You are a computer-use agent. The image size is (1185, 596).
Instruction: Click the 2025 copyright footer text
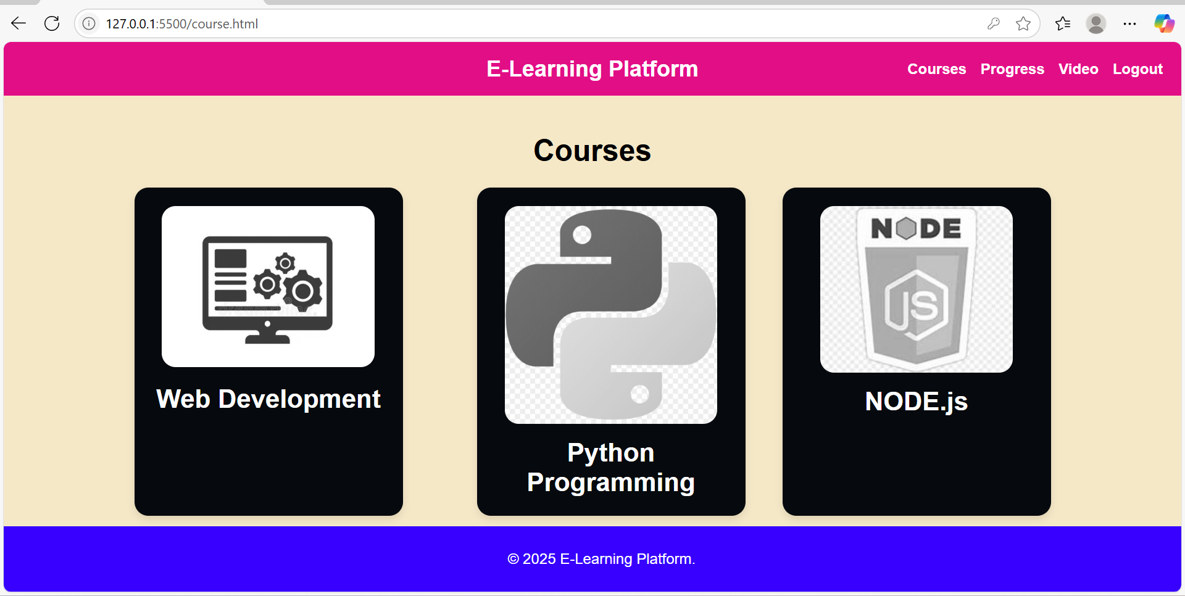pos(601,559)
